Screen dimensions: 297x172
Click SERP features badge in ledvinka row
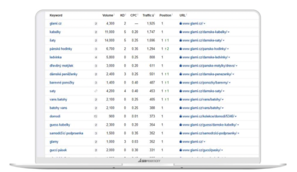coord(96,57)
